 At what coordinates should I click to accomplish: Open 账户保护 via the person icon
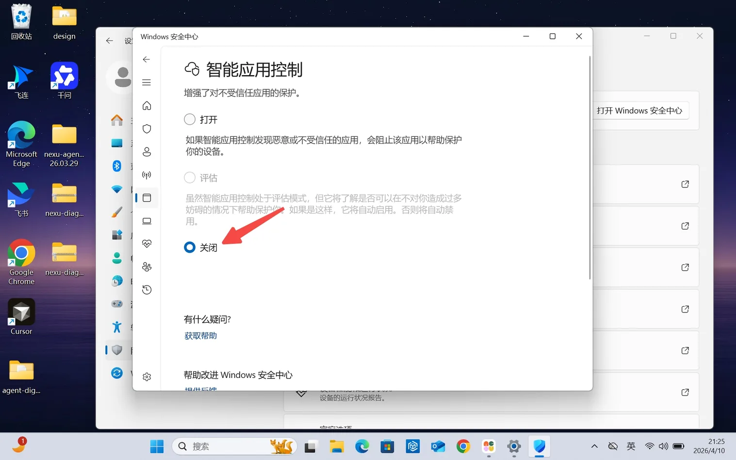(x=147, y=151)
